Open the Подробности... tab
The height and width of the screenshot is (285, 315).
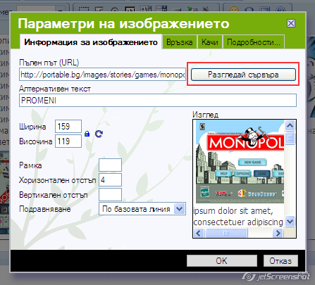(254, 42)
